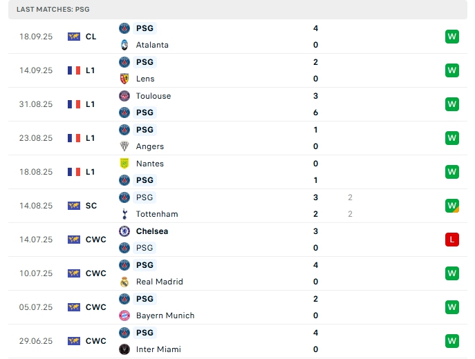Click the Toulouse club crest icon
The image size is (475, 359).
(124, 96)
